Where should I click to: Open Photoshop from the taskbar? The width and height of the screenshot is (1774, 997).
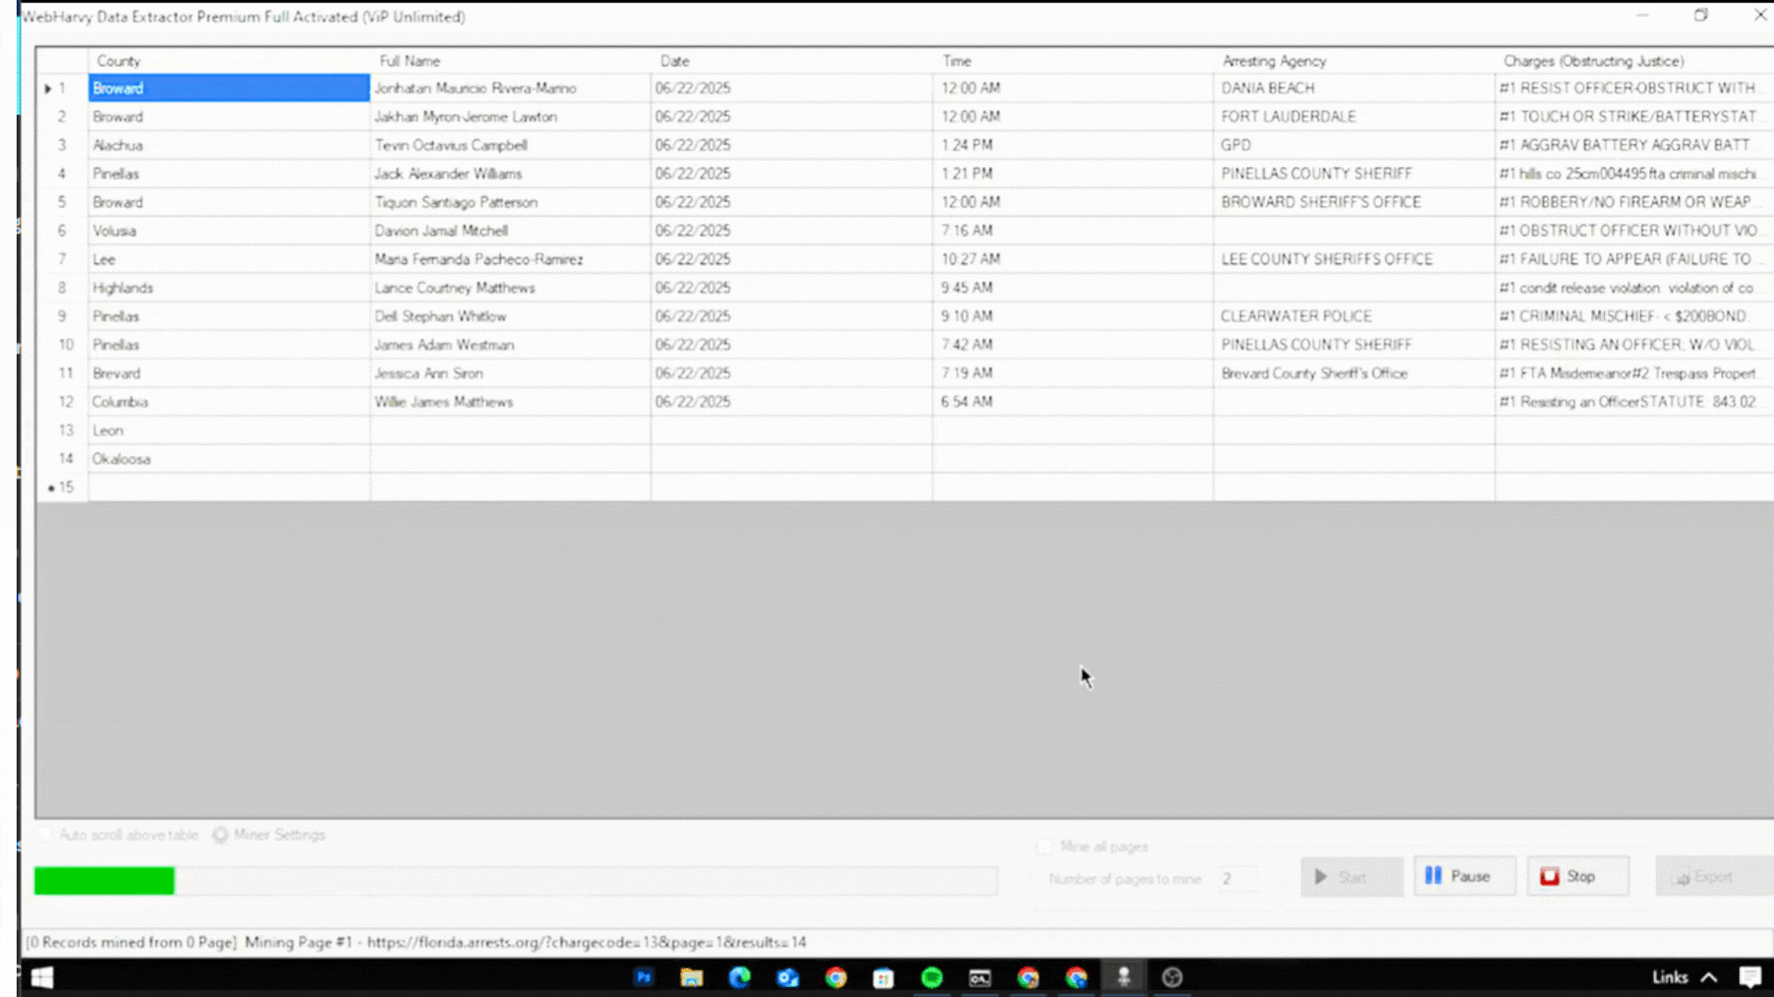click(644, 978)
